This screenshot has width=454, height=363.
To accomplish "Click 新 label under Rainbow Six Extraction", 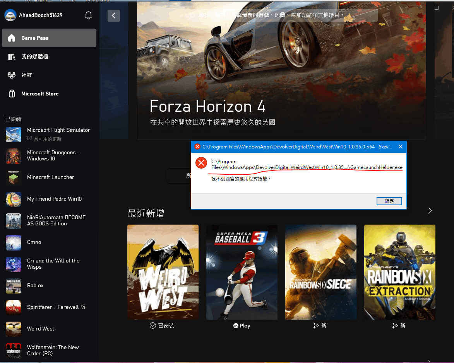I will point(399,326).
